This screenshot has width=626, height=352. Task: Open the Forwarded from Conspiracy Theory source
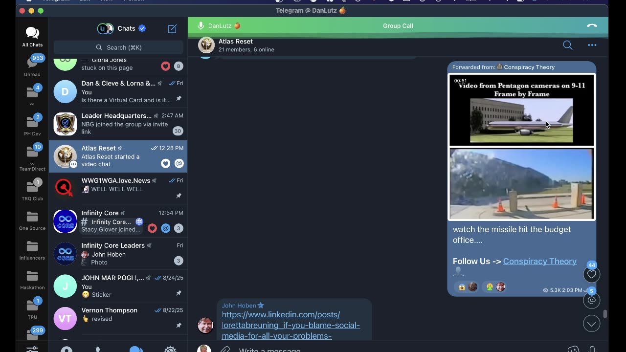(x=503, y=67)
